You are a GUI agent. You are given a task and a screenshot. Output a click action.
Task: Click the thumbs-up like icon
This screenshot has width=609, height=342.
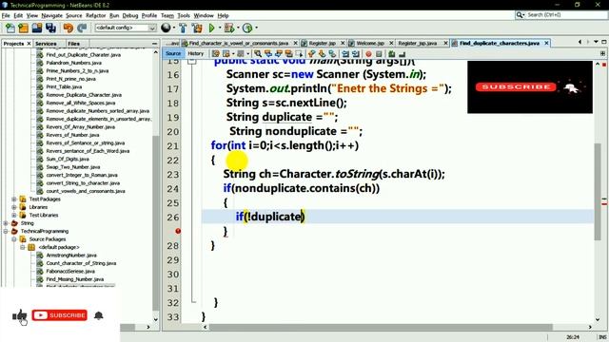[x=19, y=315]
